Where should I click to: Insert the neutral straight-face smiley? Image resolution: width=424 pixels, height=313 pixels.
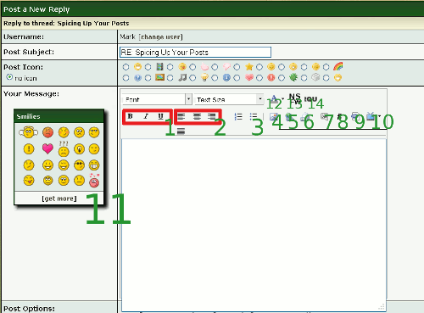click(x=79, y=181)
